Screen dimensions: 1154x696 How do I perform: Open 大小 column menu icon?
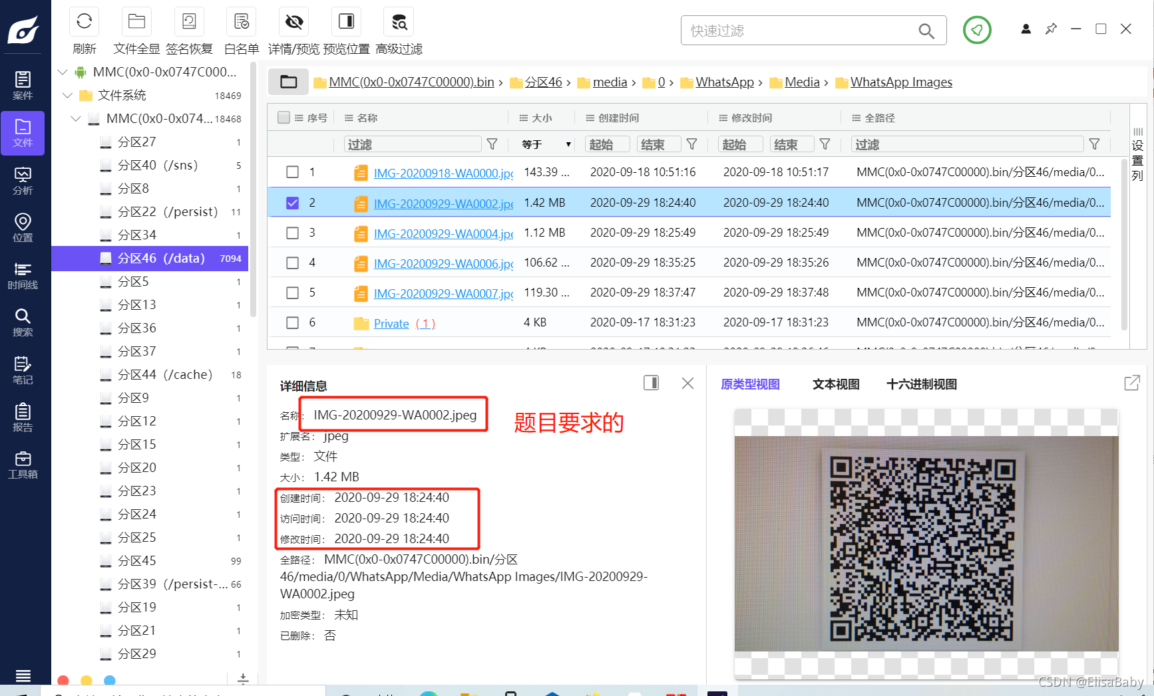coord(524,118)
